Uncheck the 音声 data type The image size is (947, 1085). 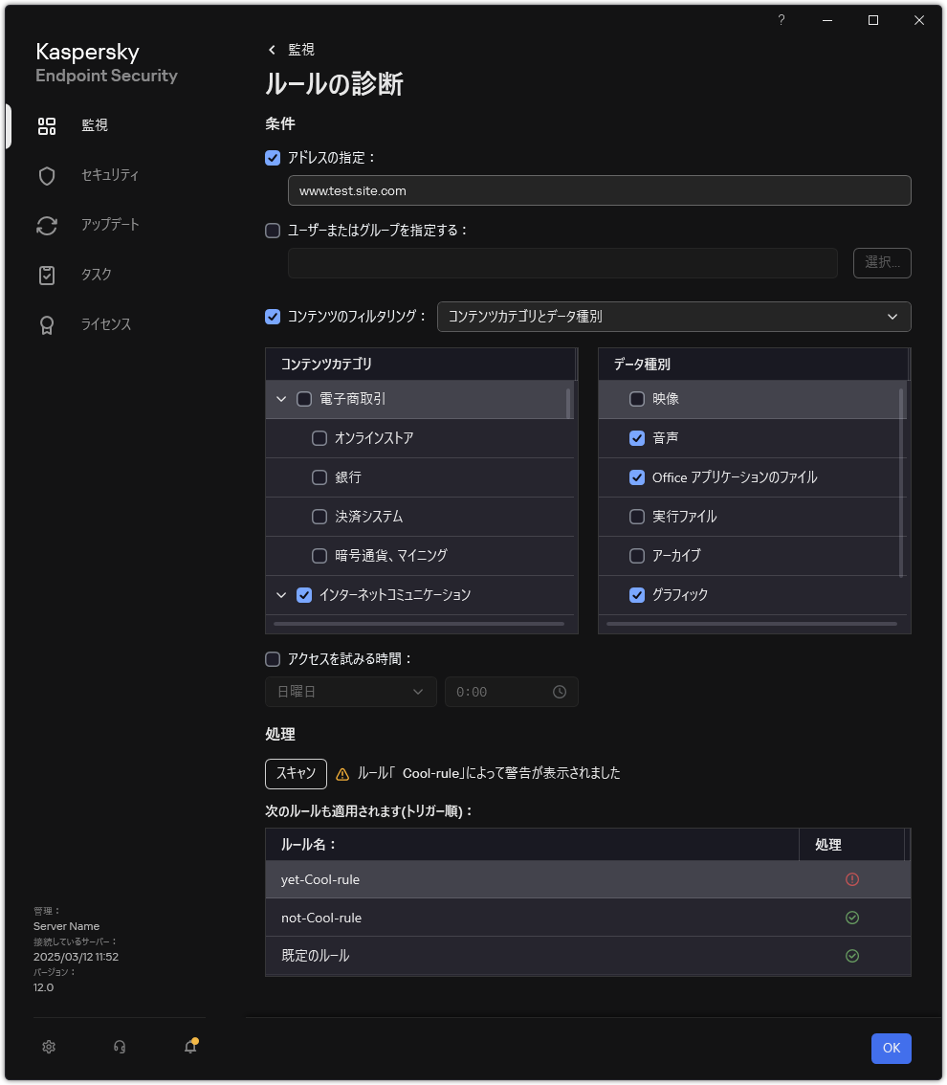point(637,438)
